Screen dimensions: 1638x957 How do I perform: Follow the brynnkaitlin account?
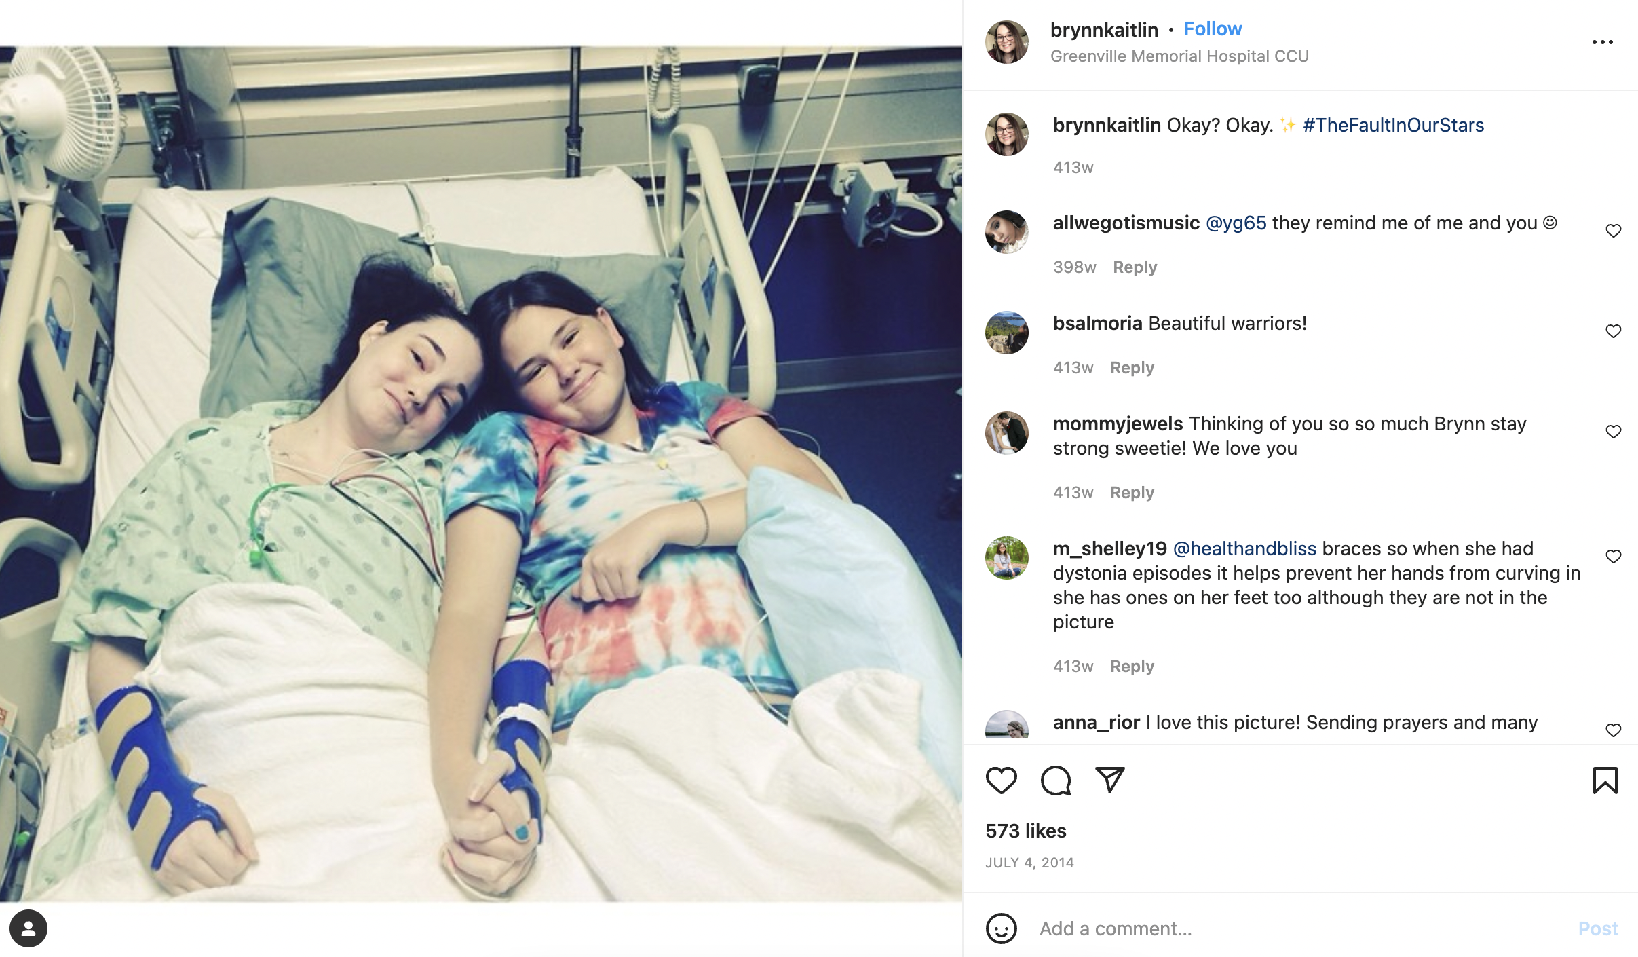point(1213,29)
